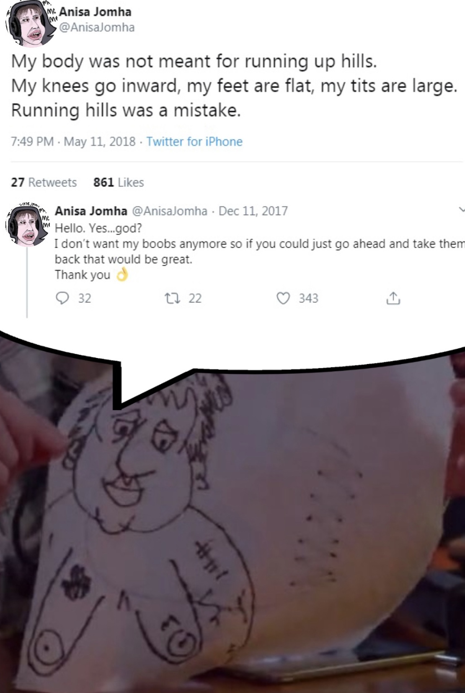Click the reply speech bubble icon
This screenshot has width=465, height=693.
click(62, 298)
